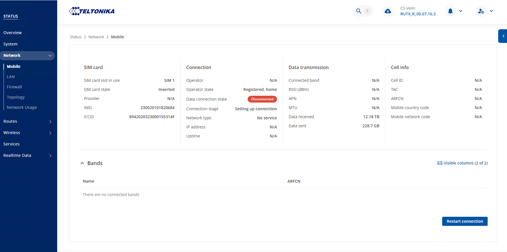Open the Firewall status page

tap(14, 87)
